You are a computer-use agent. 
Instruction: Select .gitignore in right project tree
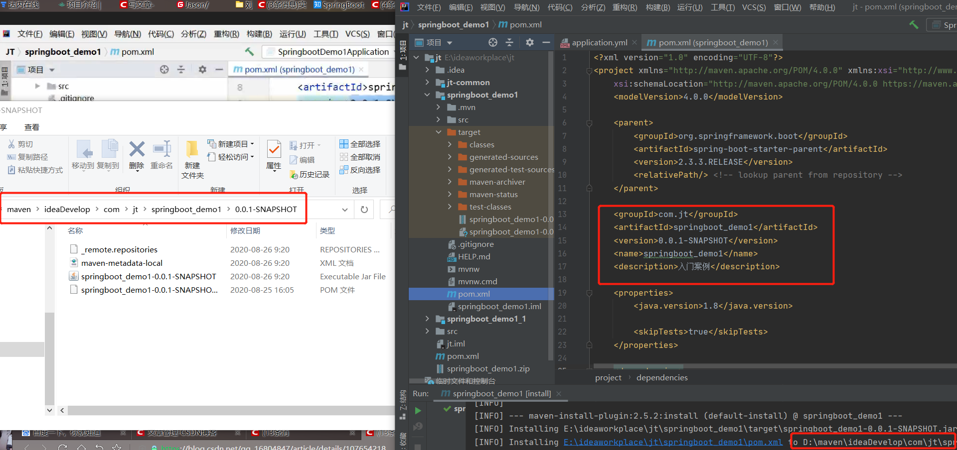pyautogui.click(x=476, y=244)
